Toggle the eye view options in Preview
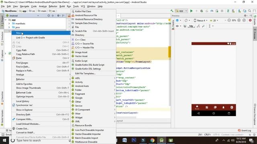This screenshot has height=144, width=257. click(x=178, y=26)
